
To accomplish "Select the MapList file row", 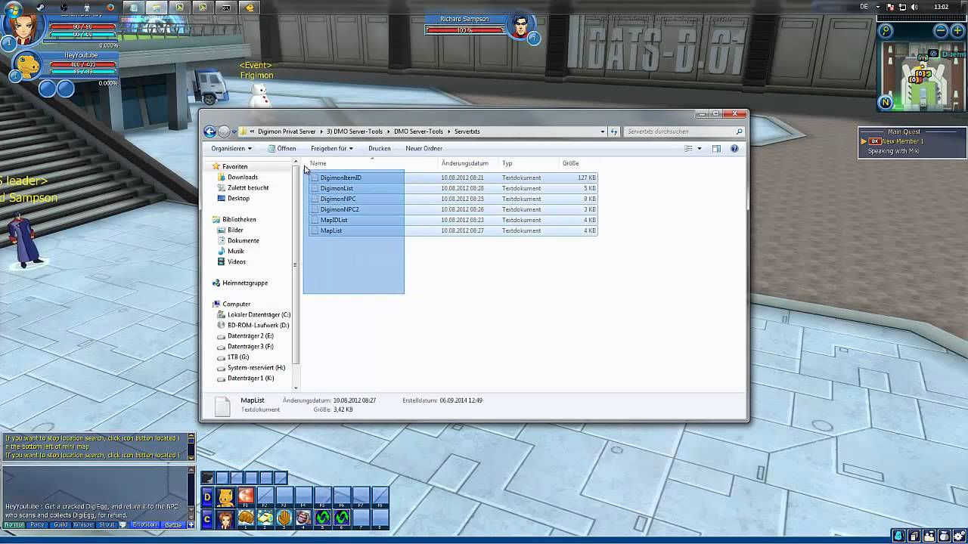I will pyautogui.click(x=453, y=230).
